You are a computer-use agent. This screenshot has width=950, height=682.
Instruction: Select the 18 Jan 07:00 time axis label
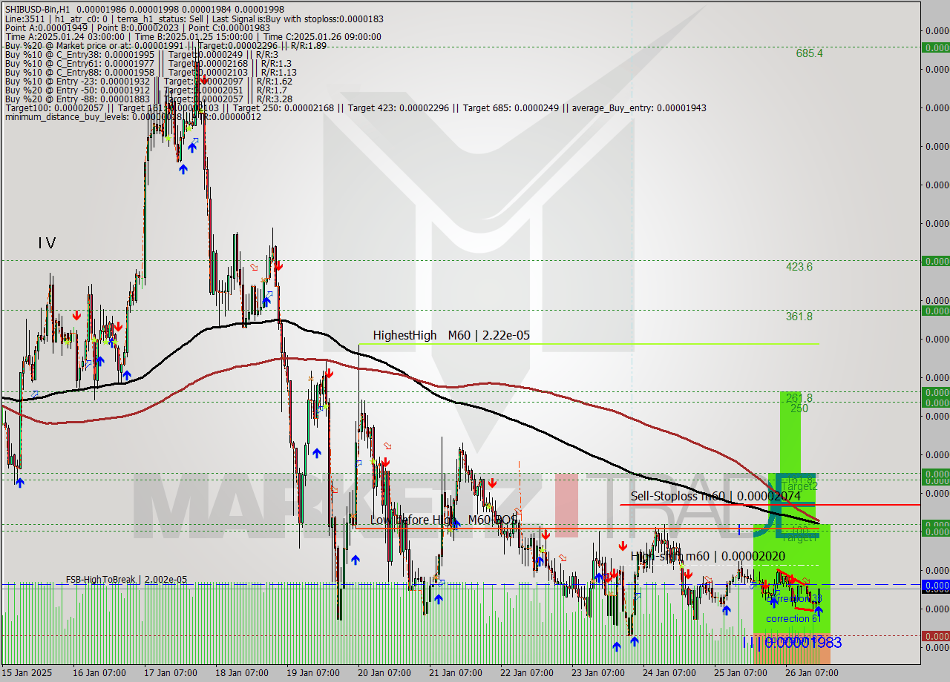tap(242, 673)
